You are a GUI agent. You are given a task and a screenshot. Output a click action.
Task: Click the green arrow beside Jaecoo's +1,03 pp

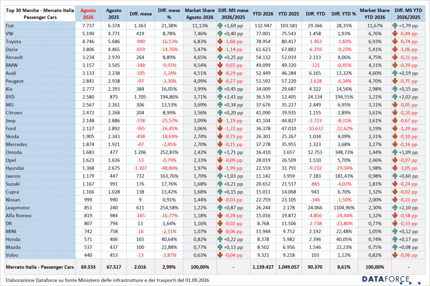point(220,176)
